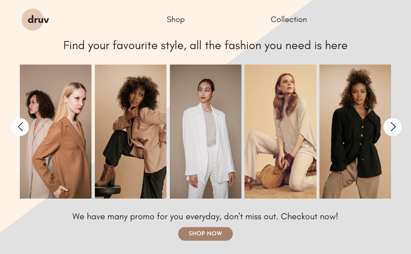Select the photo of two women in coats

click(x=56, y=132)
